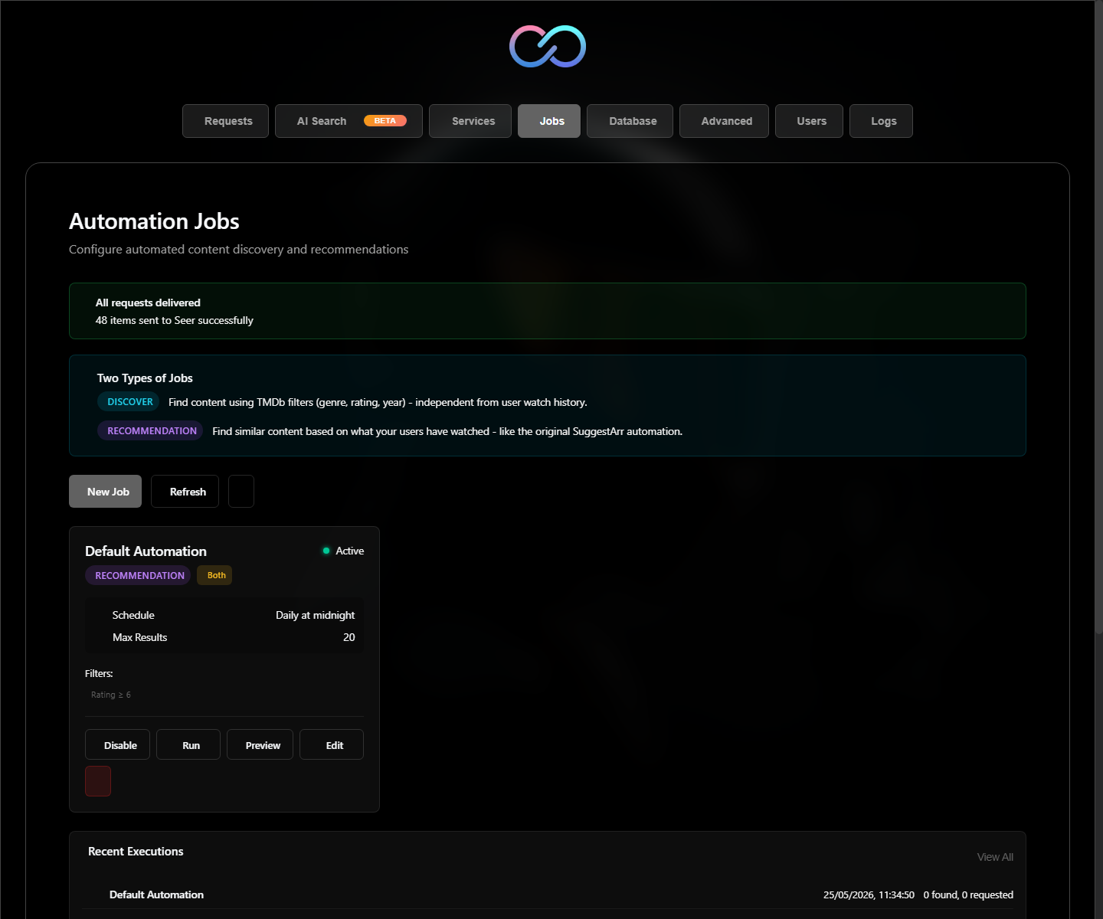Click the Default Automation card title

146,551
